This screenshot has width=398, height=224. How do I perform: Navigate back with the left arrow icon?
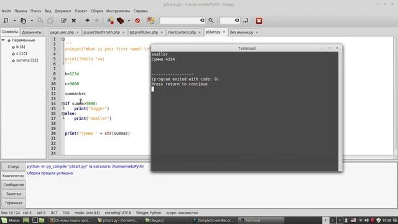coord(87,21)
